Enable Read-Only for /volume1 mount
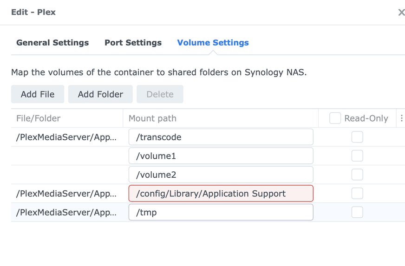 (x=357, y=156)
